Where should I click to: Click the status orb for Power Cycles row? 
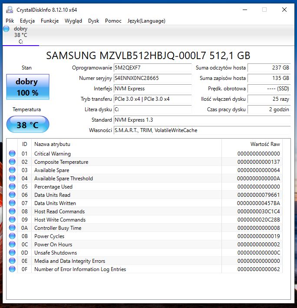[12, 236]
